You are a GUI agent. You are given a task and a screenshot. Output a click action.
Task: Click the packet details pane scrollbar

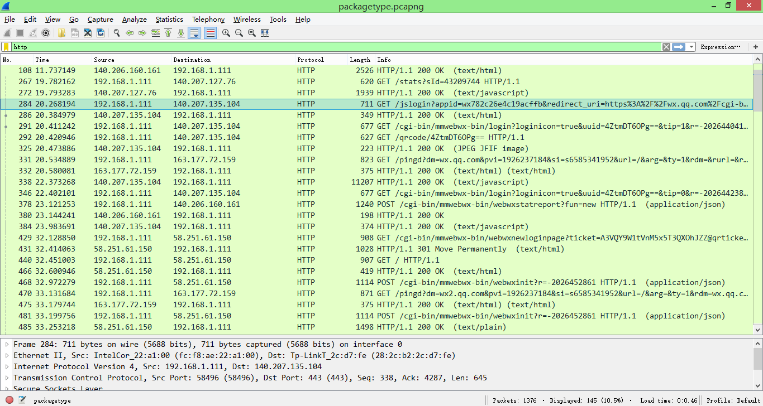(x=757, y=365)
